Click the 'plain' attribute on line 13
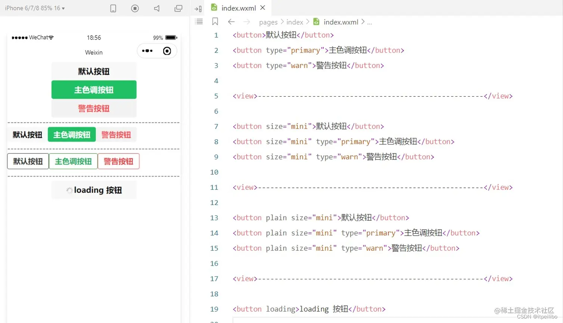The image size is (563, 323). [276, 218]
